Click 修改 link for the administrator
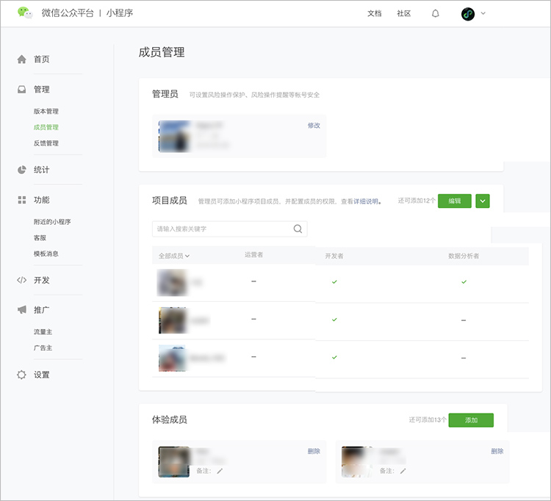 coord(314,126)
